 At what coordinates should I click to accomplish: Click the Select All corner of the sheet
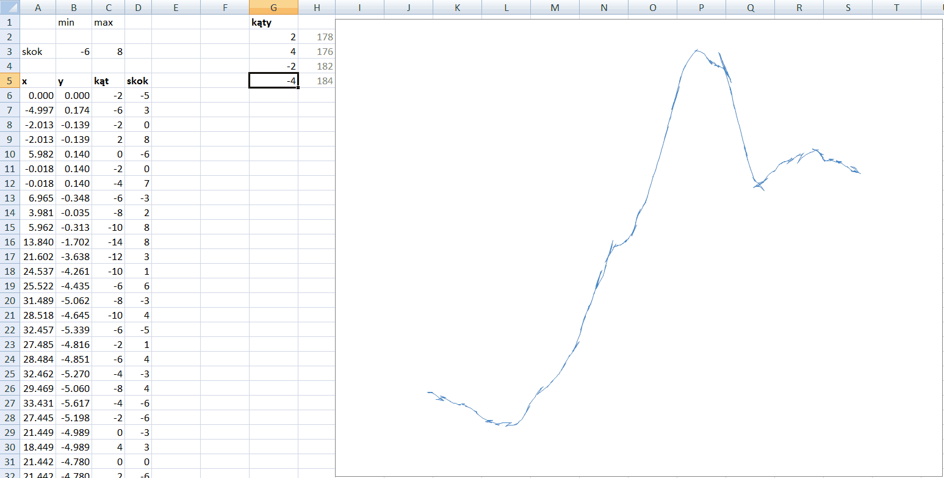coord(9,7)
